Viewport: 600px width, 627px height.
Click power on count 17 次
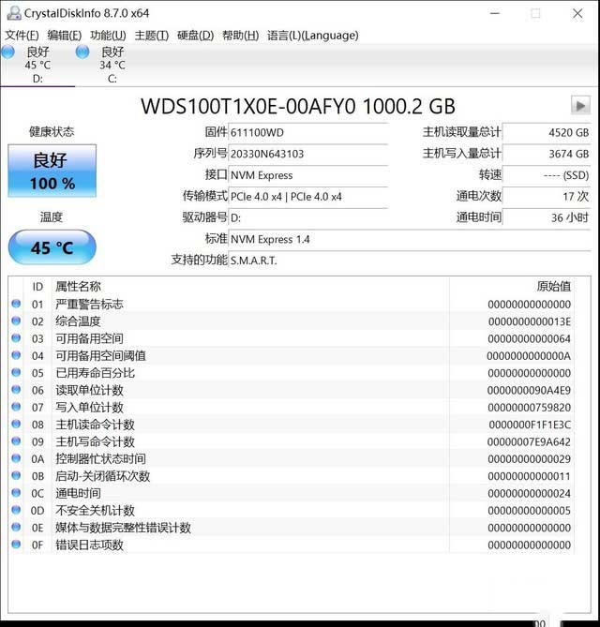tap(547, 196)
